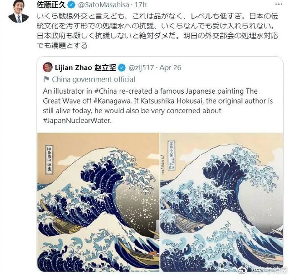Image resolution: width=289 pixels, height=276 pixels.
Task: Click the verified badge next to 赵立坚
Action: click(x=121, y=68)
